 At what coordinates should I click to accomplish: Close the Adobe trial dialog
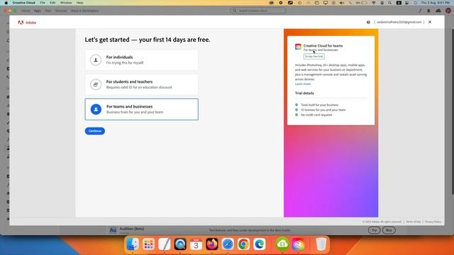[430, 22]
